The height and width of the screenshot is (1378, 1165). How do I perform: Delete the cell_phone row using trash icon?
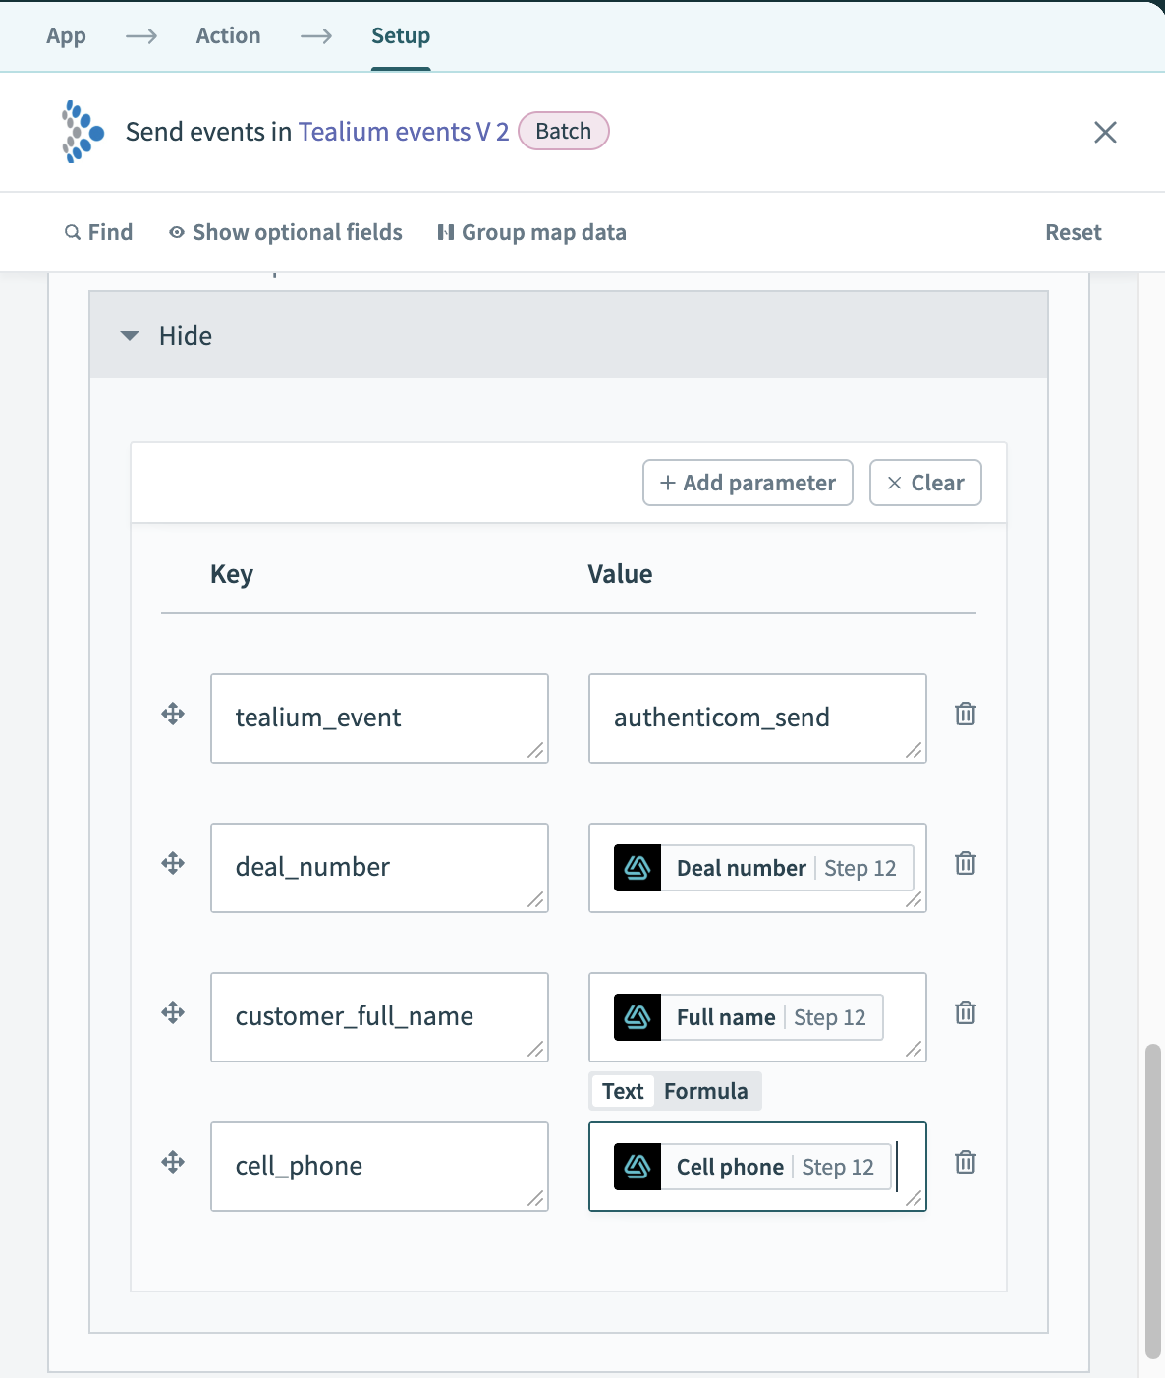(x=966, y=1163)
